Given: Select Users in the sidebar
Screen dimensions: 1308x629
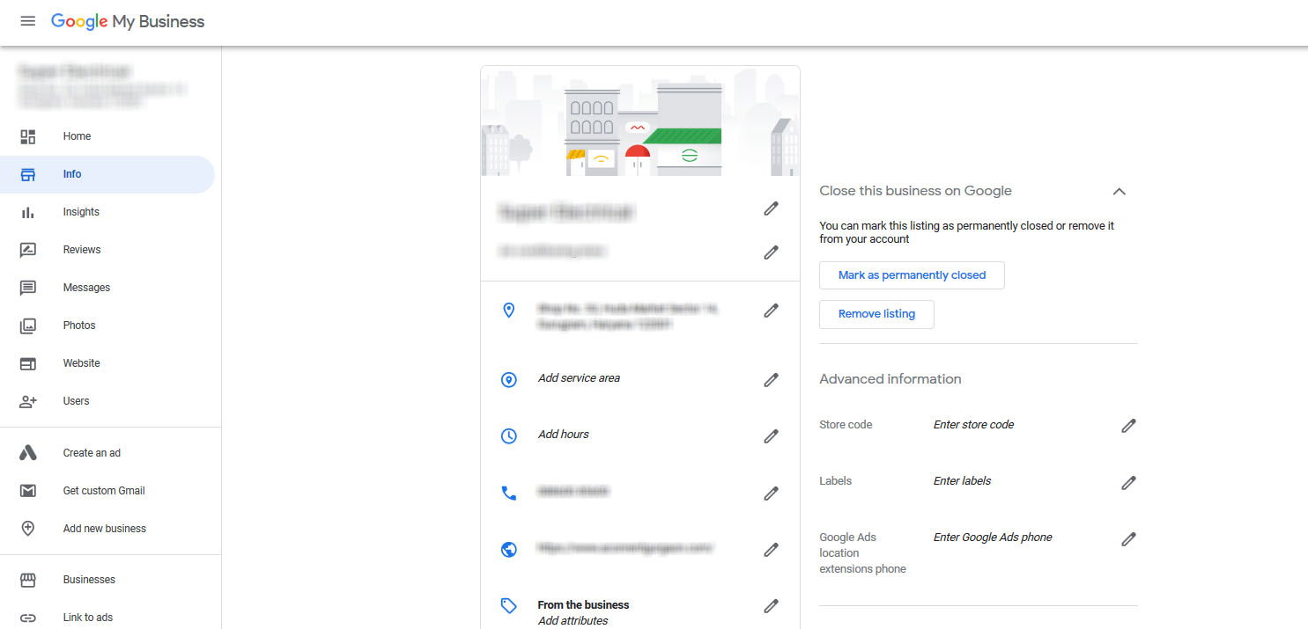Looking at the screenshot, I should pos(75,400).
